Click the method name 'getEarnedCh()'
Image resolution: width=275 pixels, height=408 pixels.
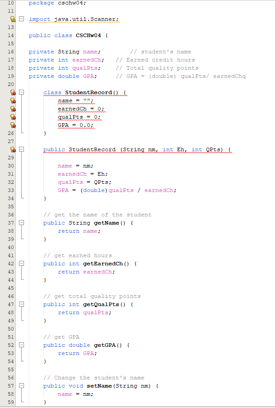click(106, 264)
